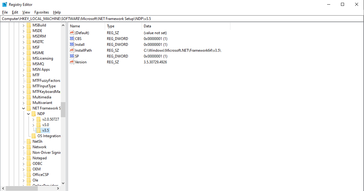Click the tree horizontal scroll right arrow

point(58,189)
